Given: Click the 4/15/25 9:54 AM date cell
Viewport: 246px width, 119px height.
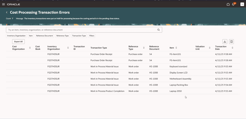Looking at the screenshot, I should coord(223,85).
